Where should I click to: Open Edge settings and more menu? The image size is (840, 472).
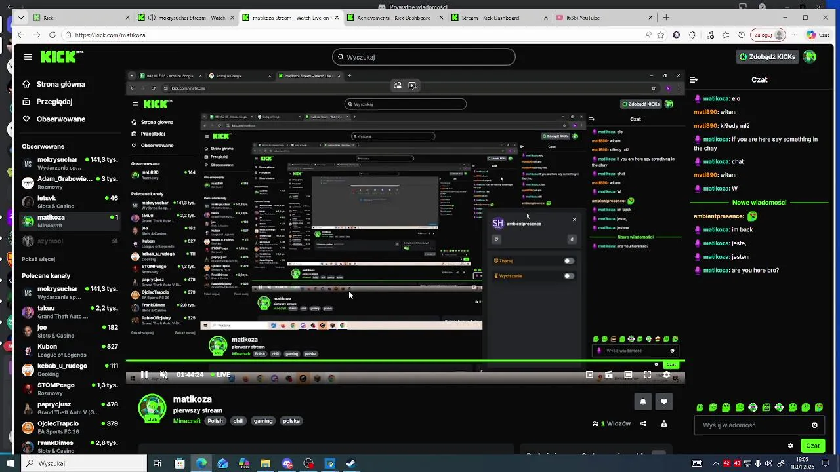point(794,35)
